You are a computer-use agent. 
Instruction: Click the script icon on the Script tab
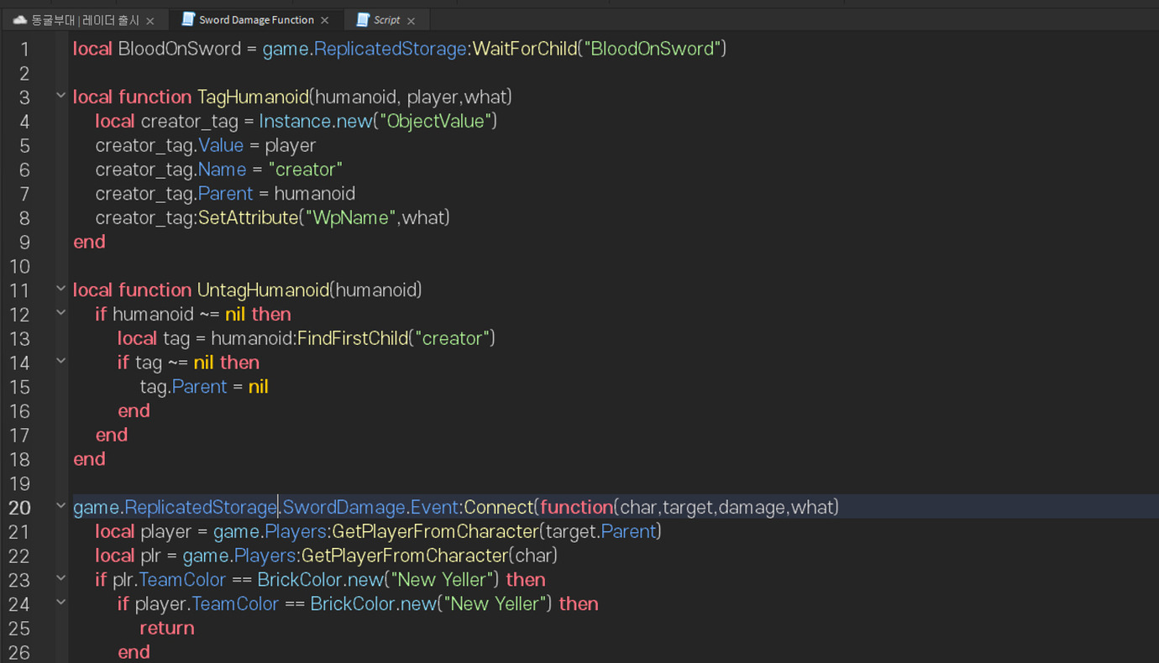362,18
